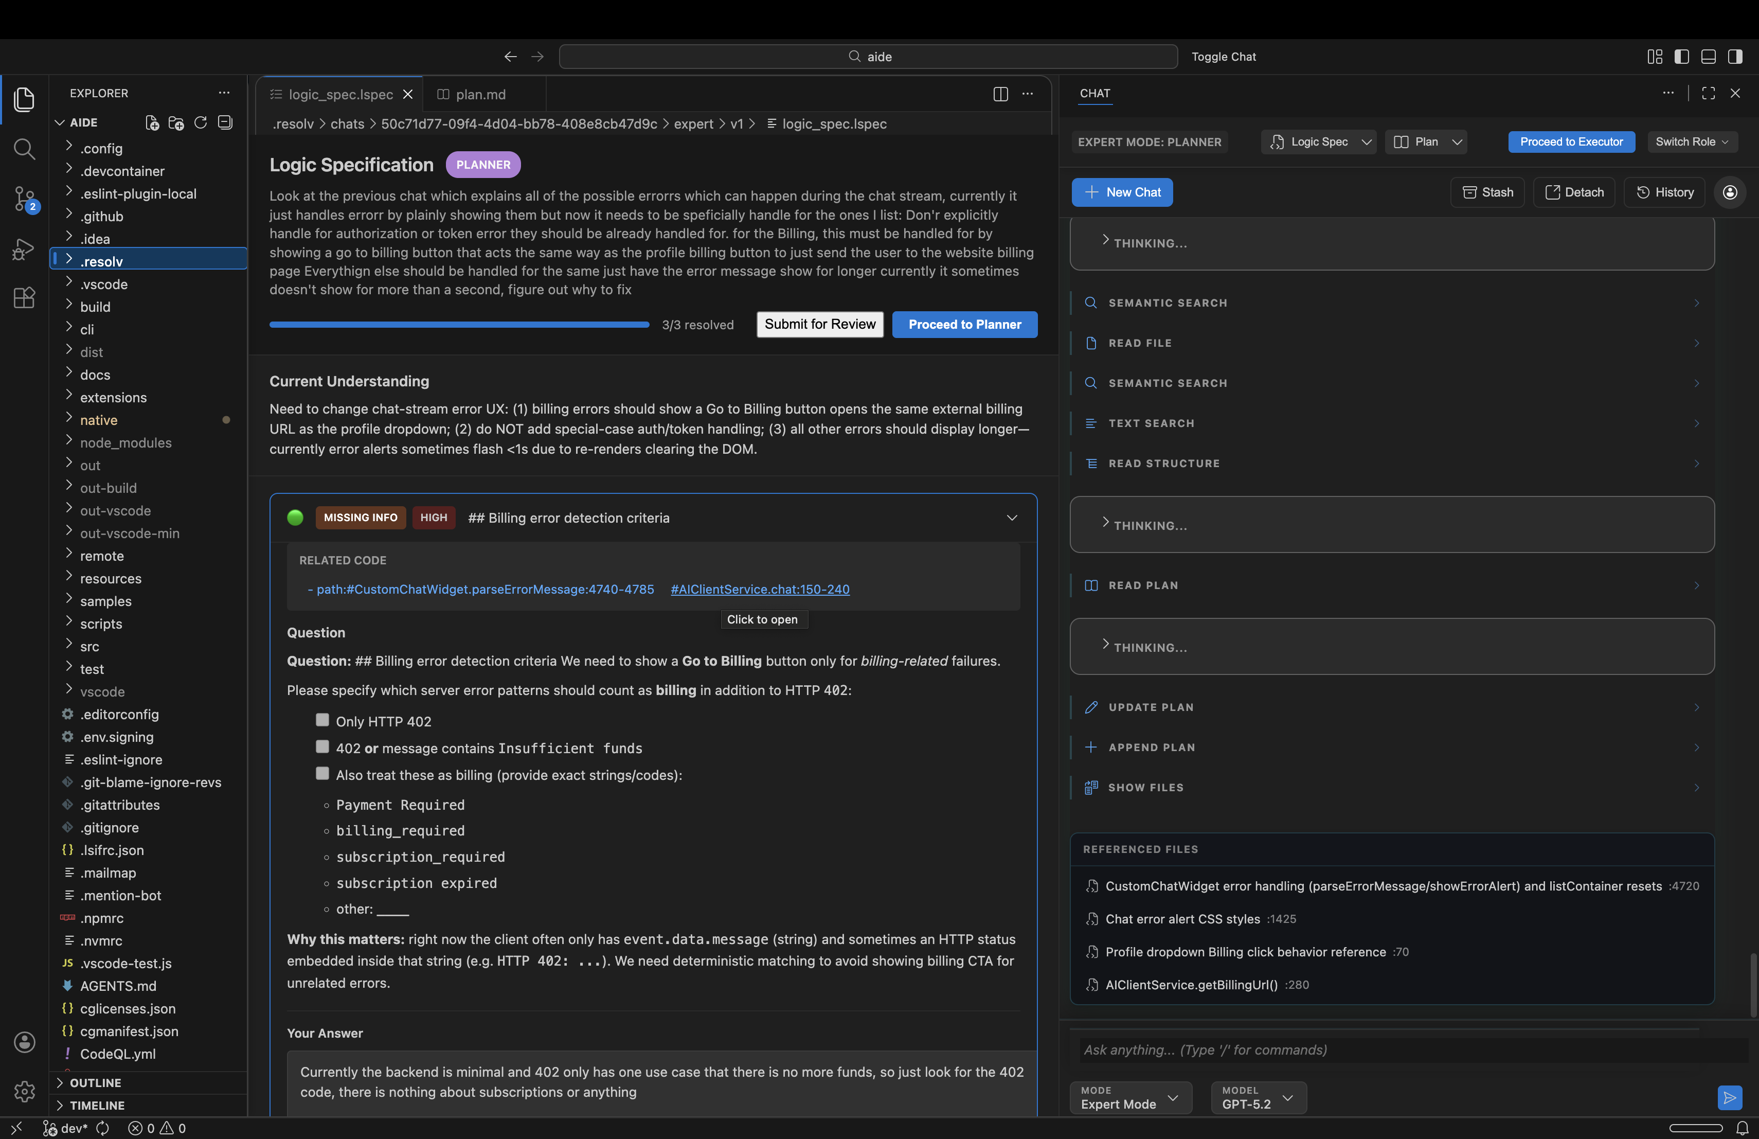This screenshot has height=1139, width=1759.
Task: Click the New File icon in Explorer
Action: point(152,122)
